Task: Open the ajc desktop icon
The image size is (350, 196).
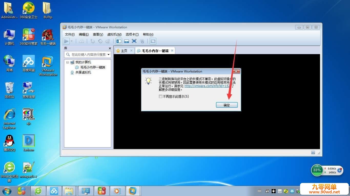Action: point(29,117)
